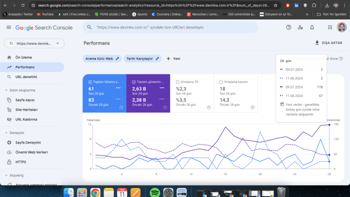Open the hamburger navigation menu
The width and height of the screenshot is (350, 197).
pyautogui.click(x=8, y=27)
